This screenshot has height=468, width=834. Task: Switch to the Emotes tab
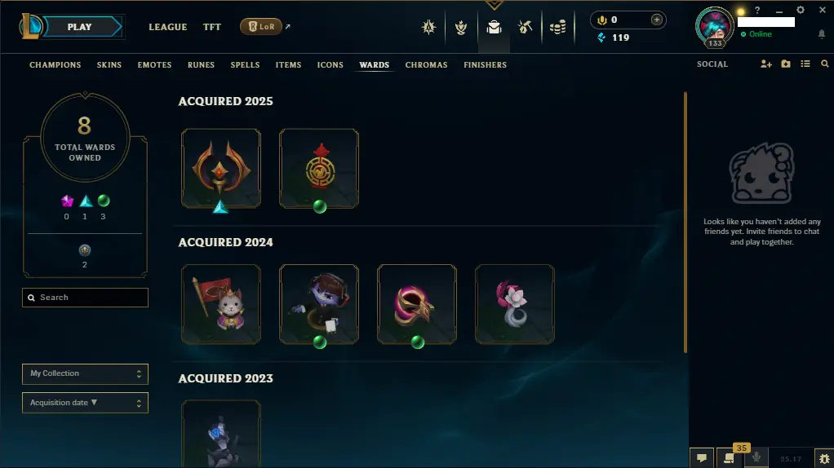154,64
